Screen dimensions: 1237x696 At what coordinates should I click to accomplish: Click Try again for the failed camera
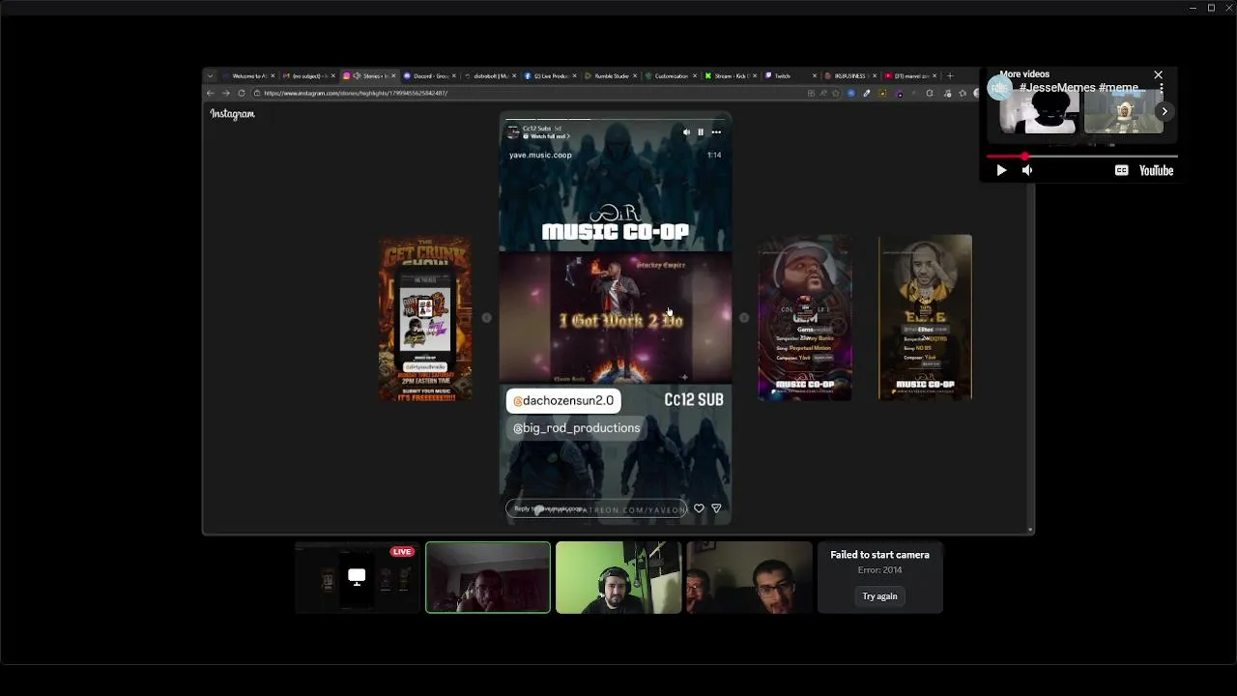pyautogui.click(x=879, y=596)
